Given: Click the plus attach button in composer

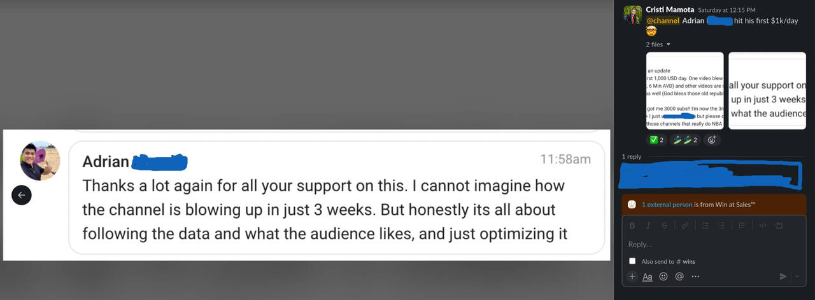Looking at the screenshot, I should coord(632,276).
